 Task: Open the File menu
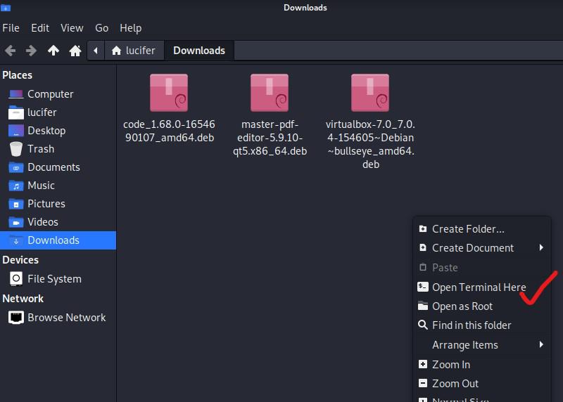point(11,28)
